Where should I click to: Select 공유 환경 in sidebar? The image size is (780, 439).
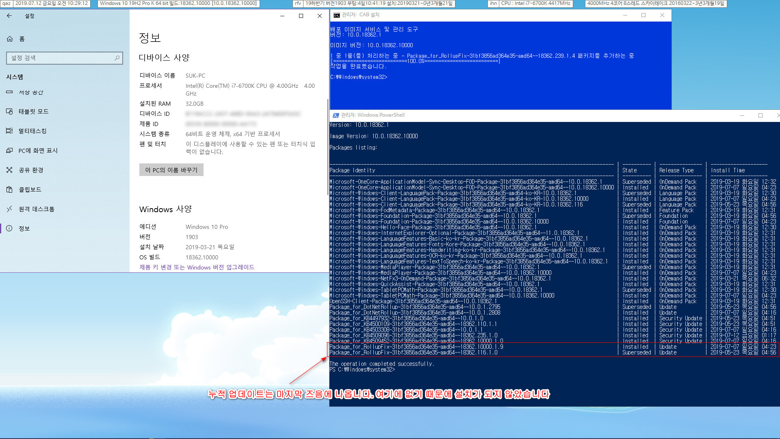(31, 170)
